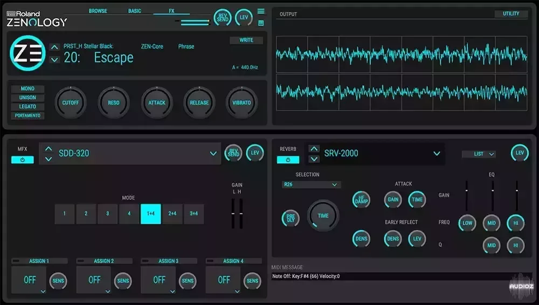Image resolution: width=539 pixels, height=305 pixels.
Task: Click the ASSIGN 1 SENS knob
Action: pyautogui.click(x=58, y=281)
